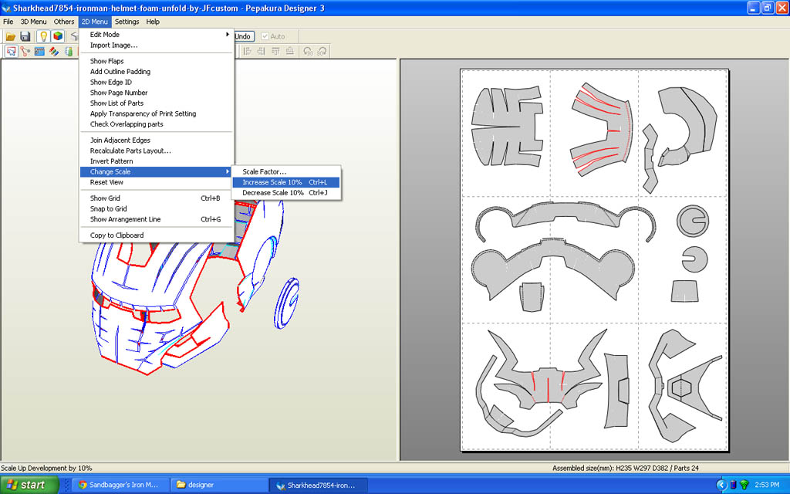Click the Align Left toolbar icon

pos(247,52)
